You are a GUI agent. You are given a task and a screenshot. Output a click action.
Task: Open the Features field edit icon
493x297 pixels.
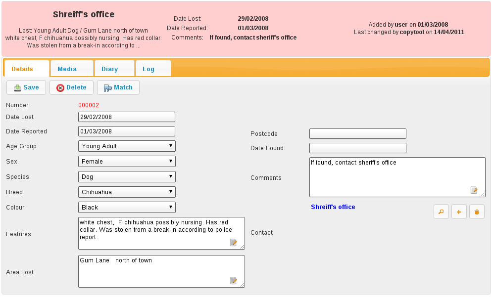[234, 242]
